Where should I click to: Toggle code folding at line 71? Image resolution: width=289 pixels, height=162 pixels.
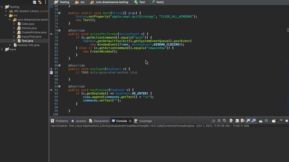point(59,13)
